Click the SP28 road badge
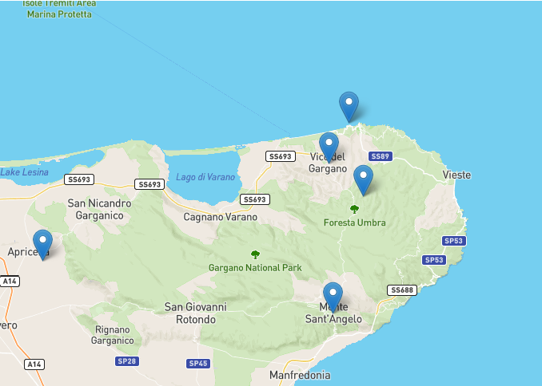Image resolution: width=542 pixels, height=386 pixels. [x=127, y=361]
